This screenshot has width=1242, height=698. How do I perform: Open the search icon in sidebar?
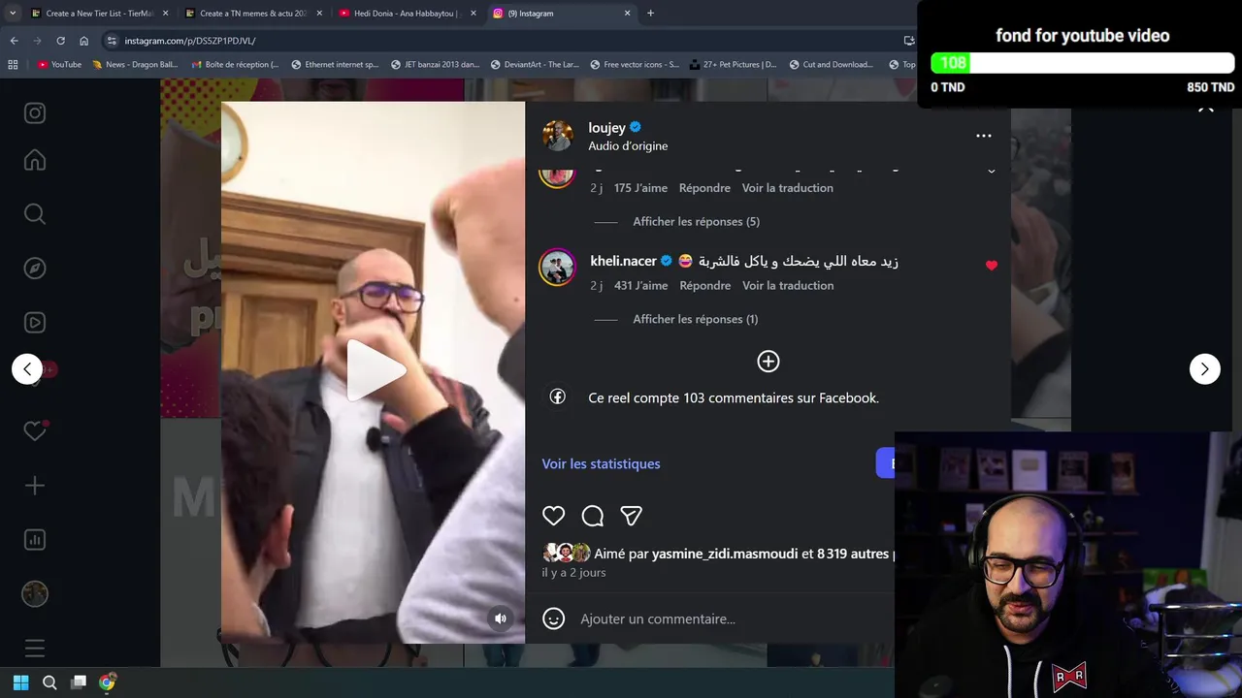tap(35, 214)
